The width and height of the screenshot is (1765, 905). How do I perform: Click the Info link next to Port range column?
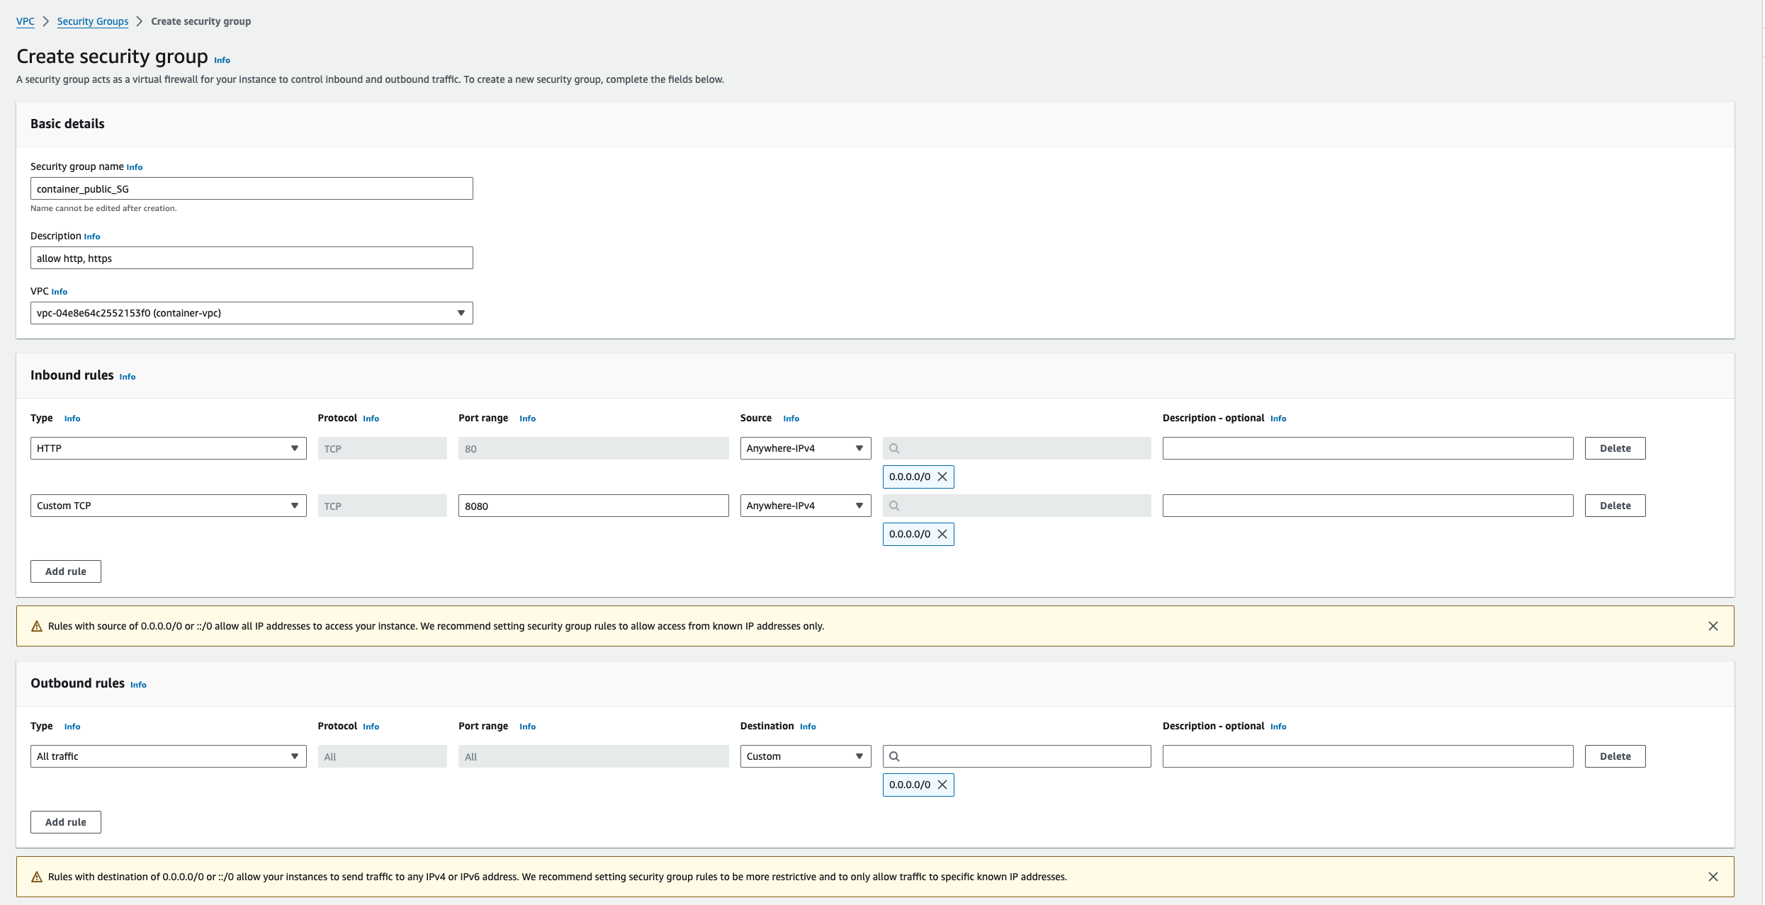pyautogui.click(x=526, y=418)
